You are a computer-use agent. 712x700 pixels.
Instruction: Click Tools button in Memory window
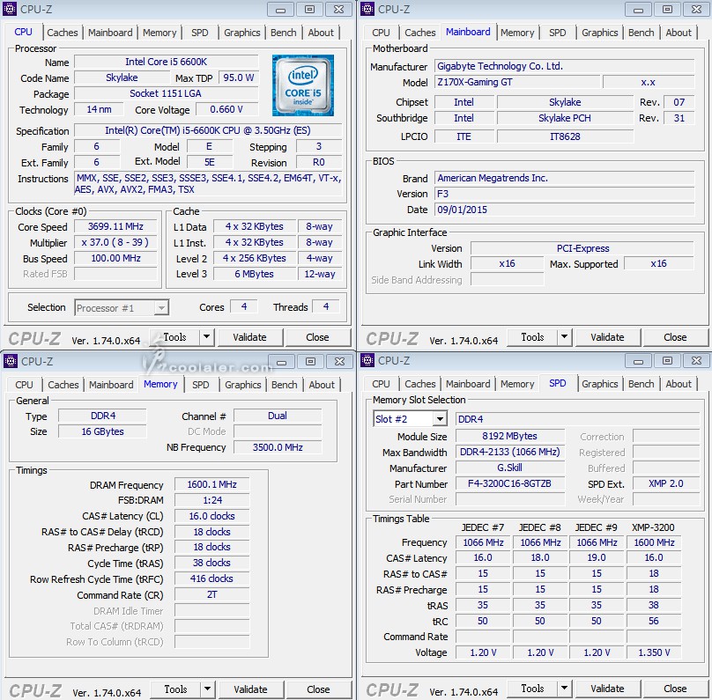(x=175, y=689)
